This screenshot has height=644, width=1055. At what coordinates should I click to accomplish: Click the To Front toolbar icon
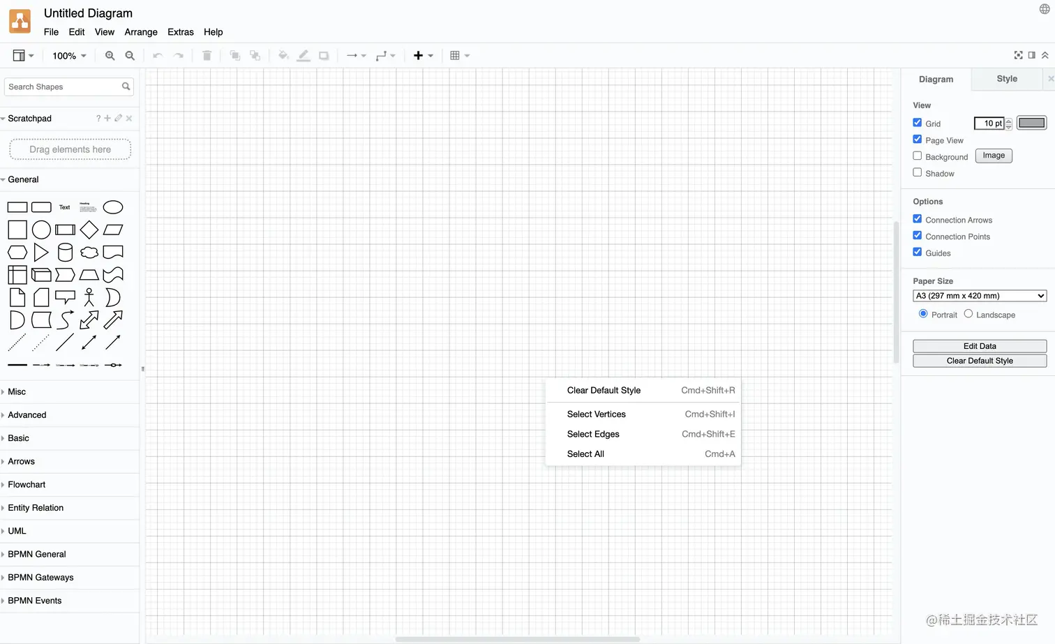[235, 56]
